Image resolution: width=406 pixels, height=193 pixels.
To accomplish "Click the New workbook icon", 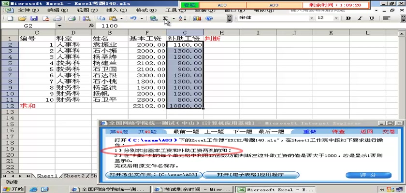I will tap(10, 18).
